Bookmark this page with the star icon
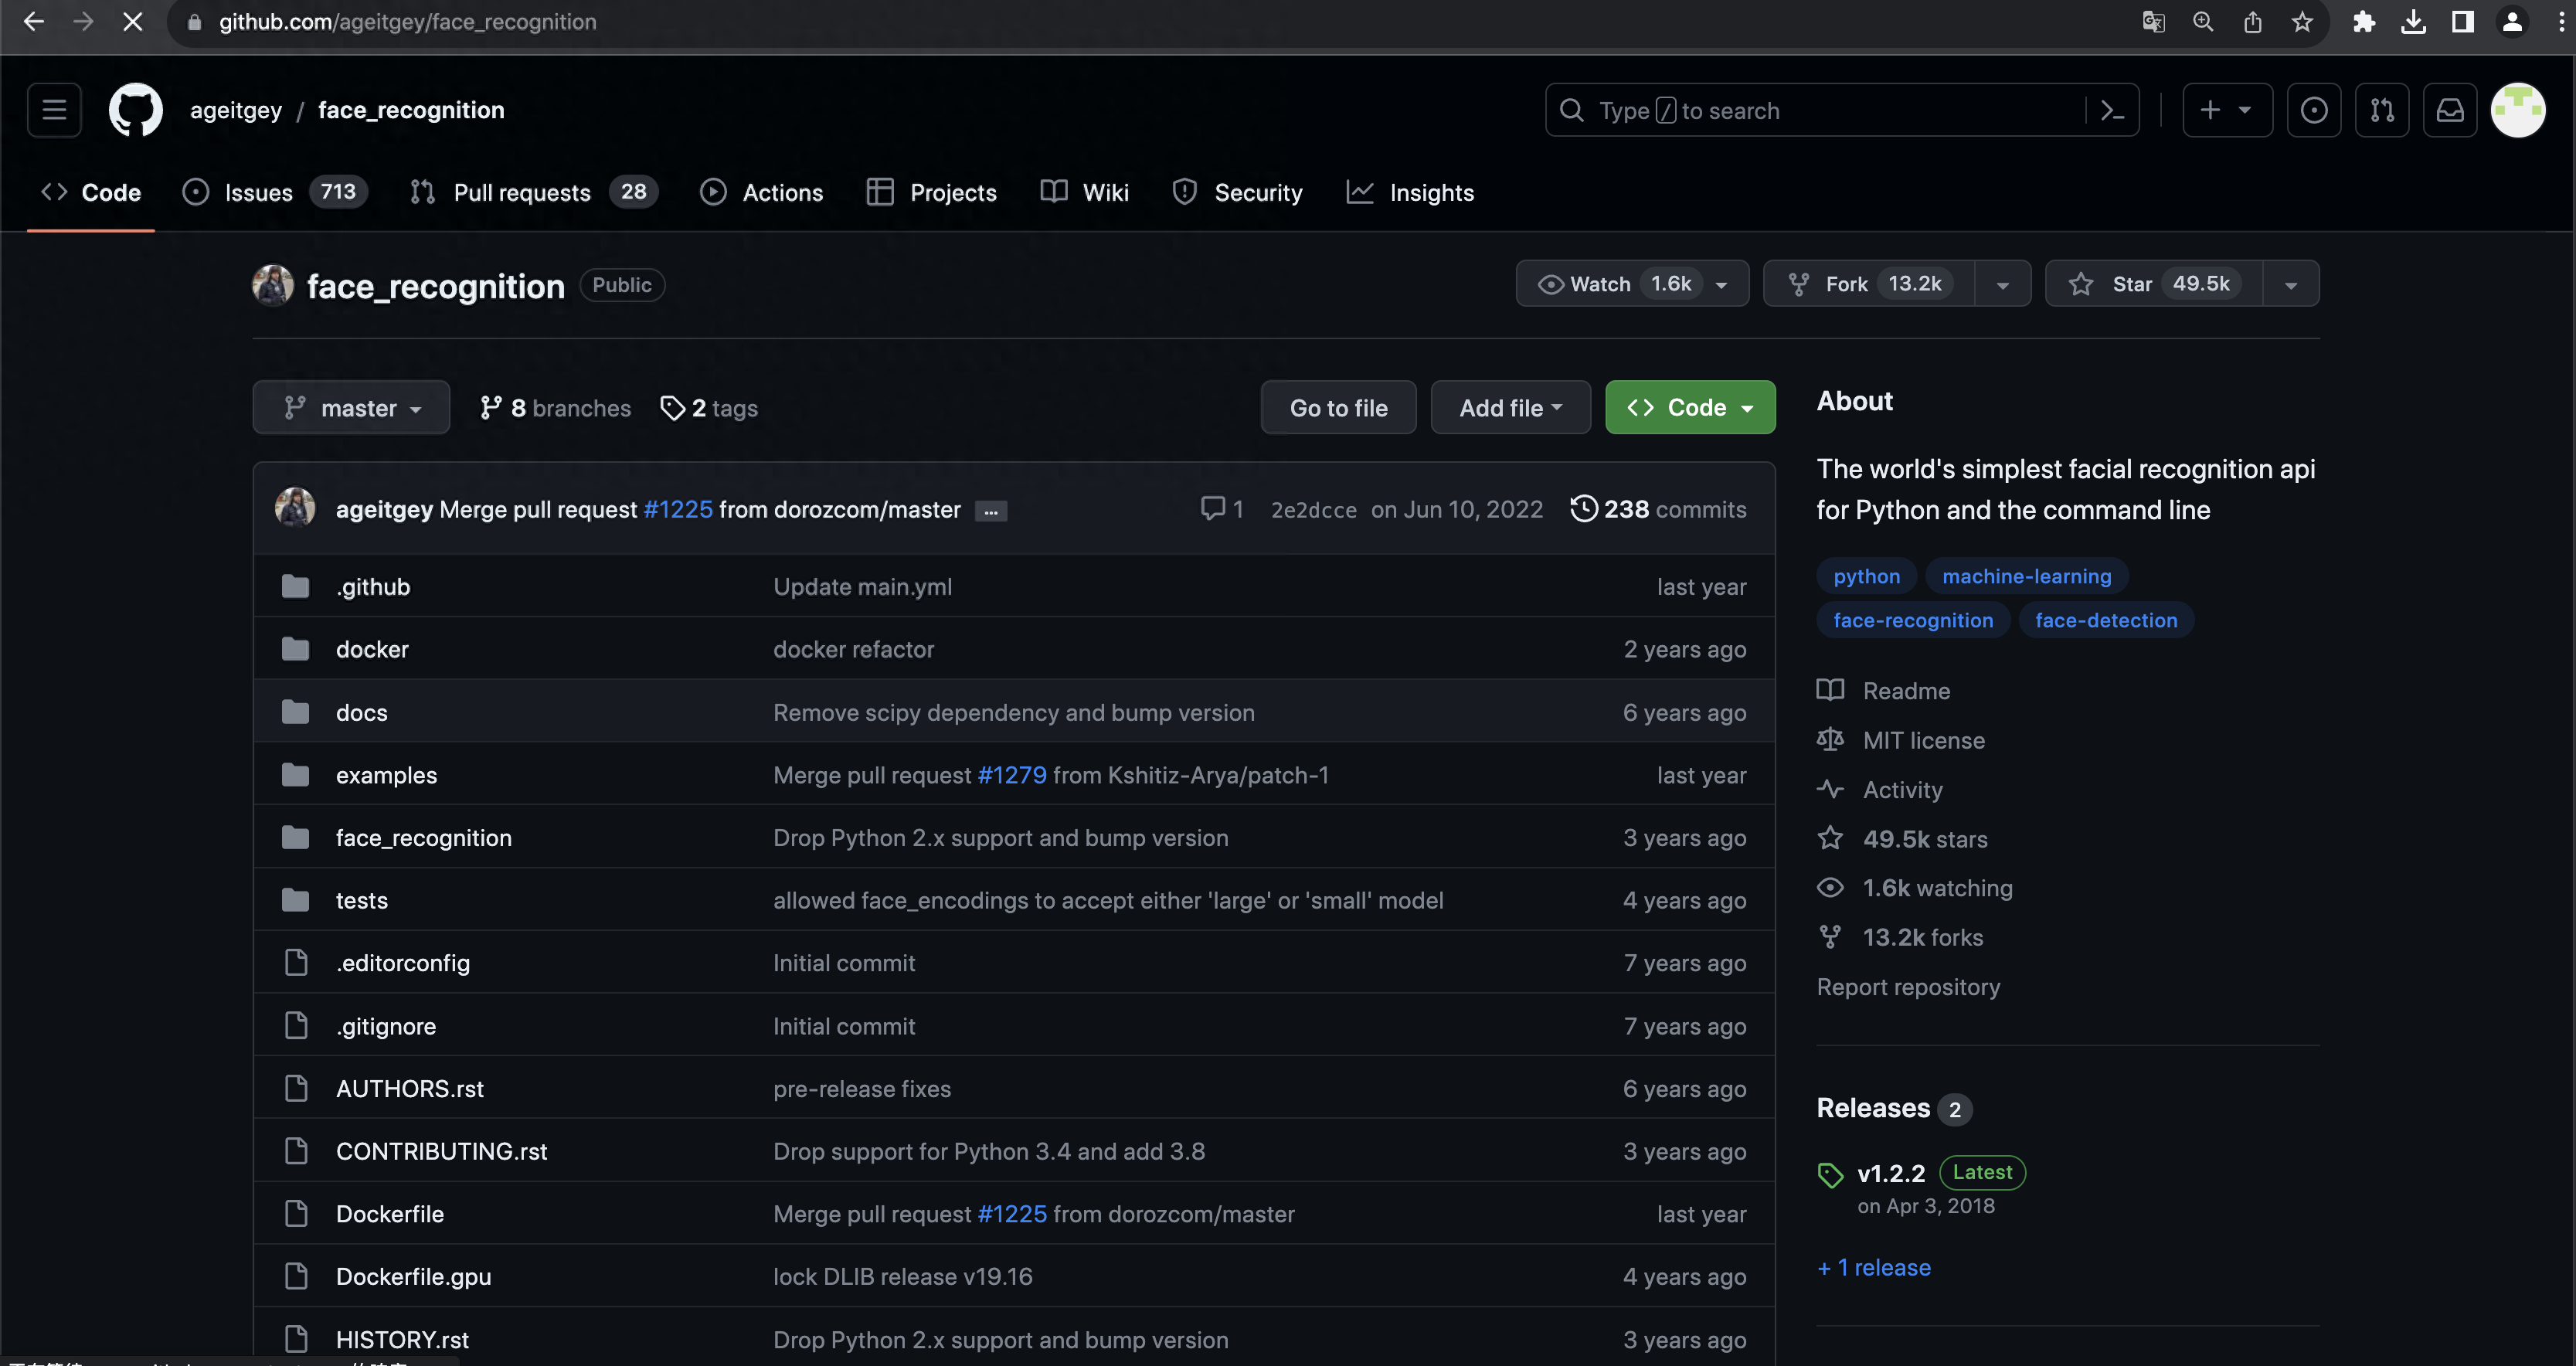 point(2302,22)
